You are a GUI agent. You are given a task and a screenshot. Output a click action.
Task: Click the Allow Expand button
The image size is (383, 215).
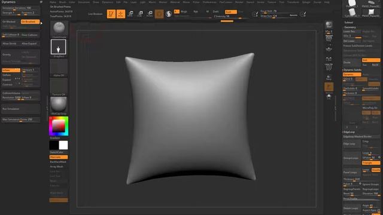(x=30, y=44)
